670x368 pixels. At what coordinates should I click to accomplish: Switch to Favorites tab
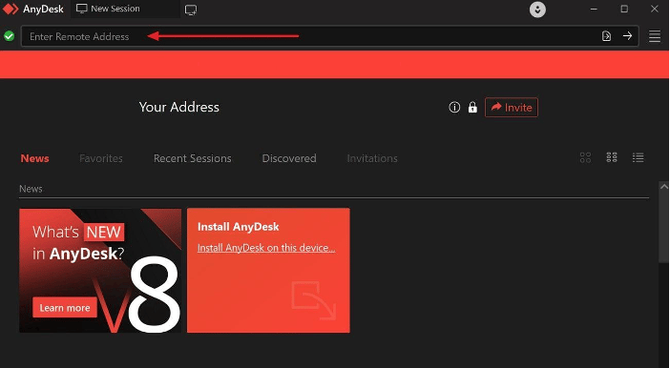[x=101, y=158]
